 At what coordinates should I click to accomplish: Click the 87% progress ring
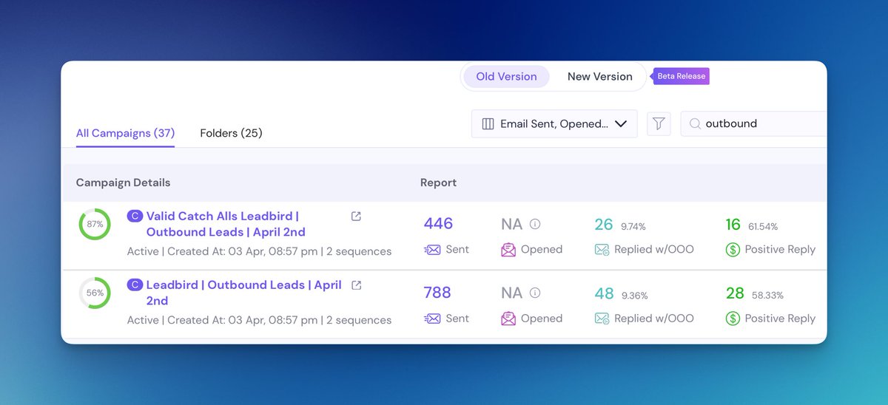click(95, 224)
